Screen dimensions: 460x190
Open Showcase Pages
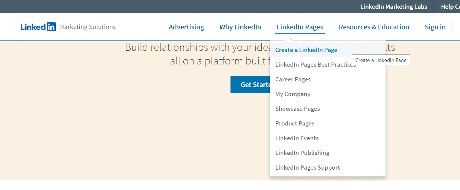pos(297,108)
